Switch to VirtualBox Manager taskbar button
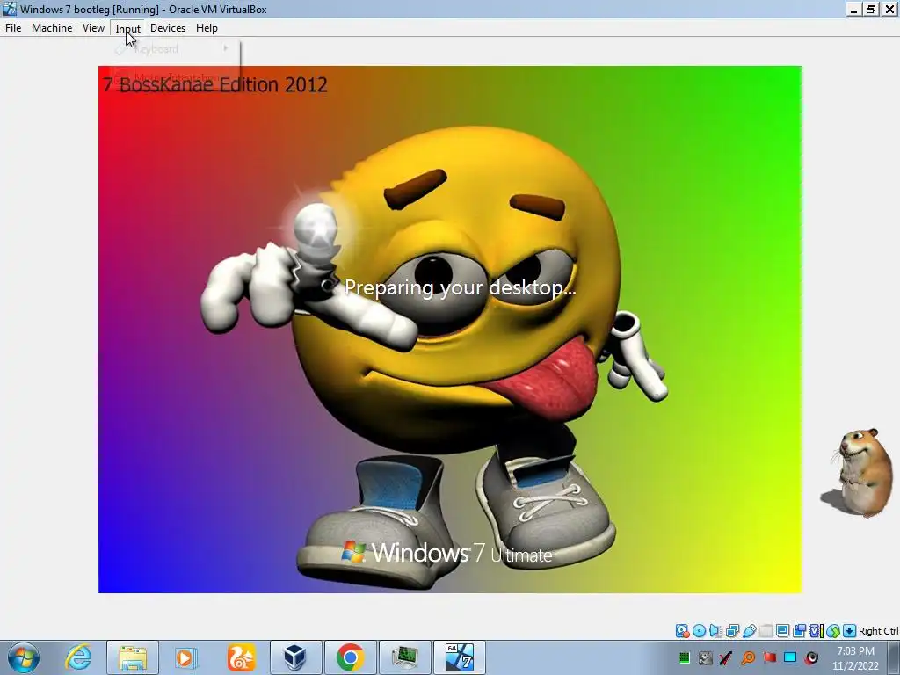Viewport: 900px width, 675px height. (x=295, y=657)
